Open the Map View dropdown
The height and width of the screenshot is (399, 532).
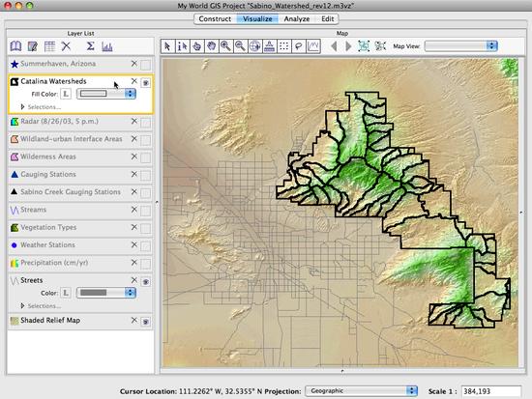coord(461,45)
